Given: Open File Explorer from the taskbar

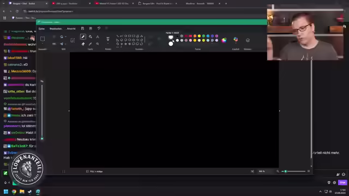Looking at the screenshot, I should [x=22, y=192].
